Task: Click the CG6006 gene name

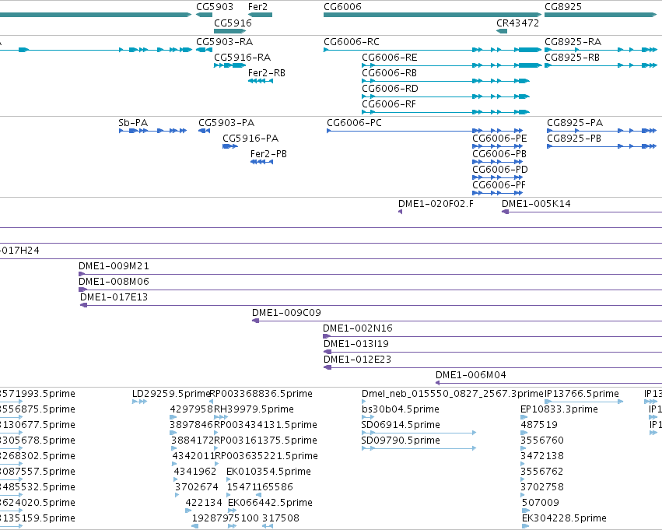Action: (342, 7)
